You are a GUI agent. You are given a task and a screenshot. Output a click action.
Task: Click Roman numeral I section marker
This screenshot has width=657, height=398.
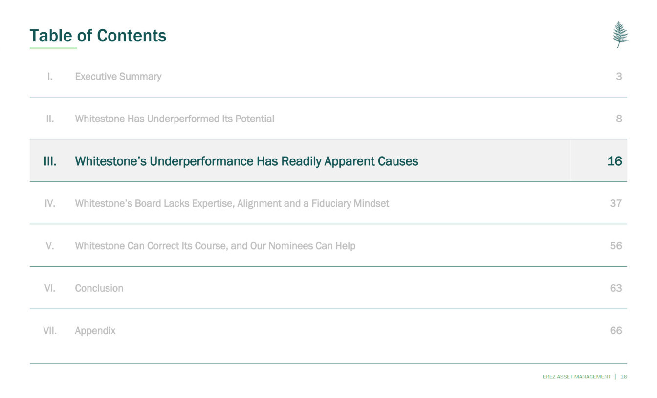point(50,77)
